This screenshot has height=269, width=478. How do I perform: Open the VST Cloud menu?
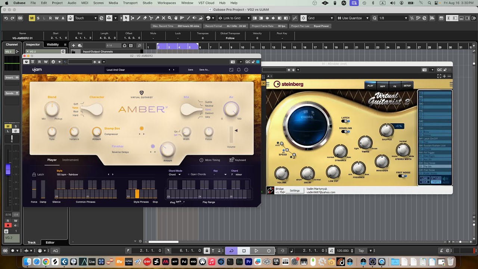206,3
